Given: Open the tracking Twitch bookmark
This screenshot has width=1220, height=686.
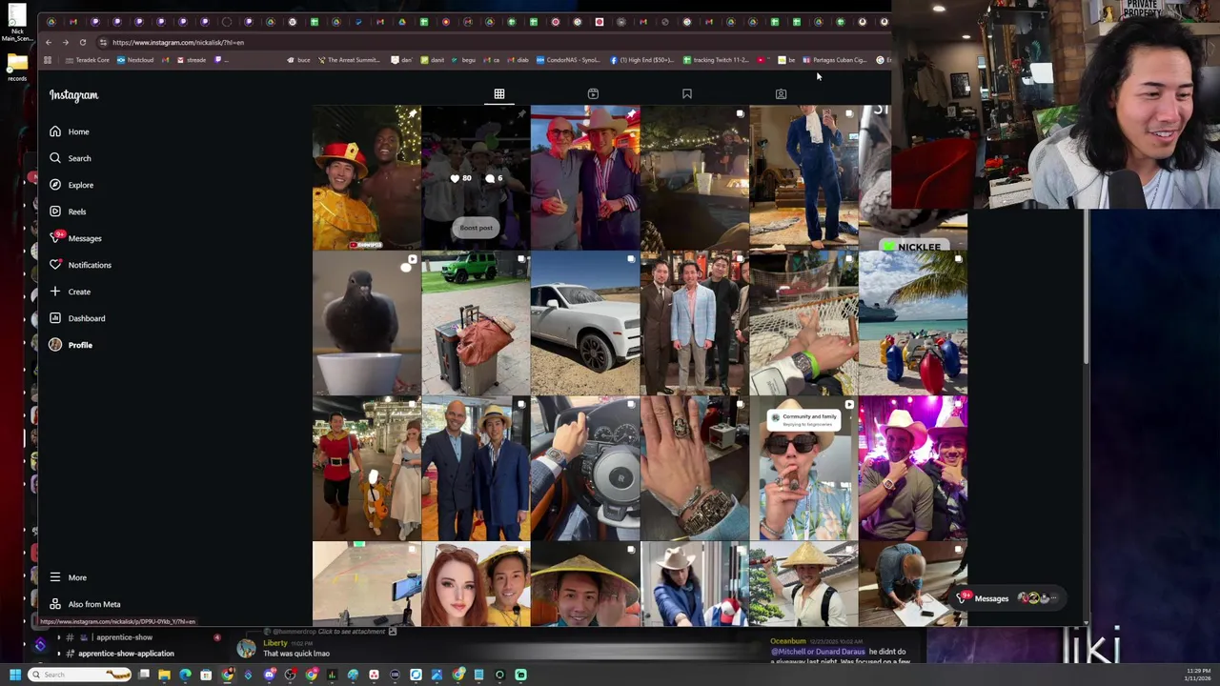Looking at the screenshot, I should [716, 60].
